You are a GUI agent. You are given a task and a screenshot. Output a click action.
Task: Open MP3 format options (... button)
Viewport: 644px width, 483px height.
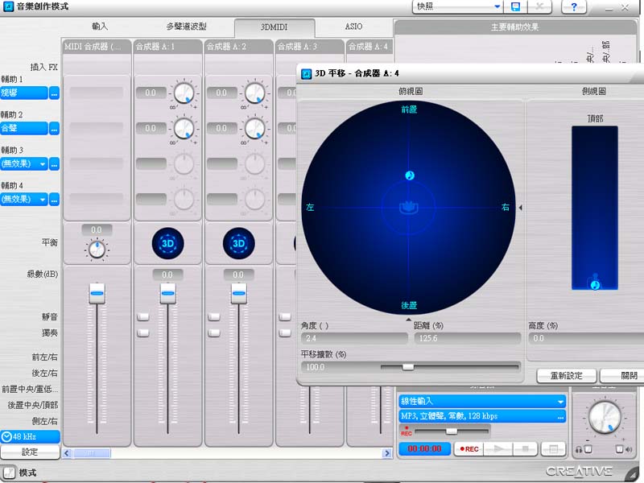coord(560,416)
